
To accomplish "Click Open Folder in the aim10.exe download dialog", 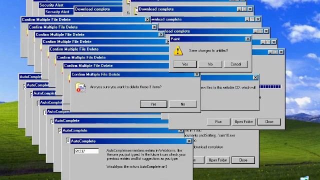I will click(217, 160).
